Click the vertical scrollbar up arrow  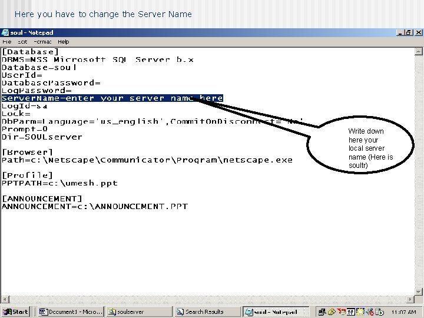[418, 51]
